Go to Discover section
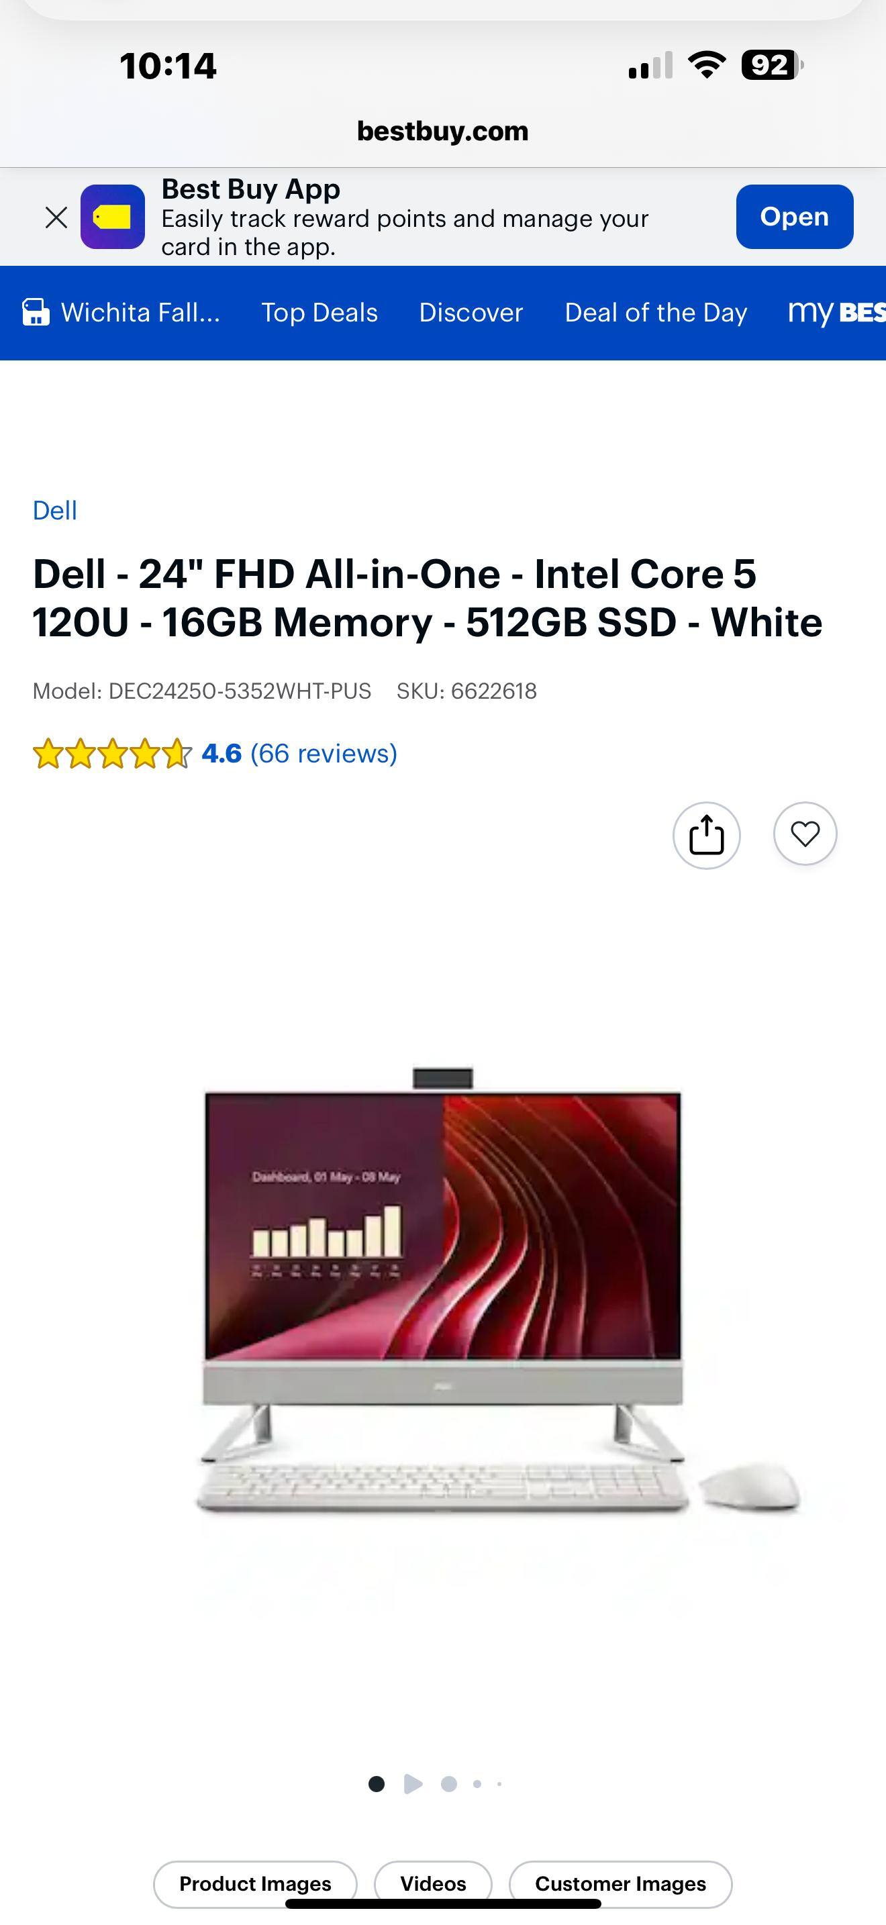Screen dimensions: 886x1925 click(x=471, y=312)
